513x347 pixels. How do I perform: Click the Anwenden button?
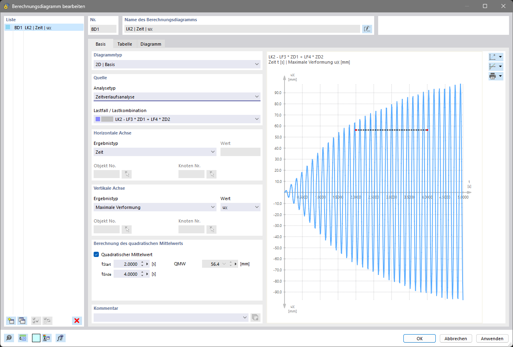[x=492, y=338]
